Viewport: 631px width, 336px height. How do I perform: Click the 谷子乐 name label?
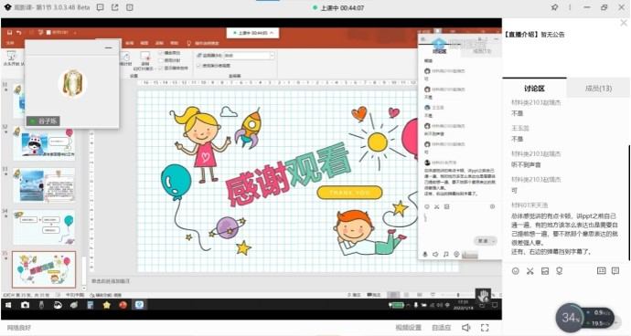pyautogui.click(x=44, y=121)
